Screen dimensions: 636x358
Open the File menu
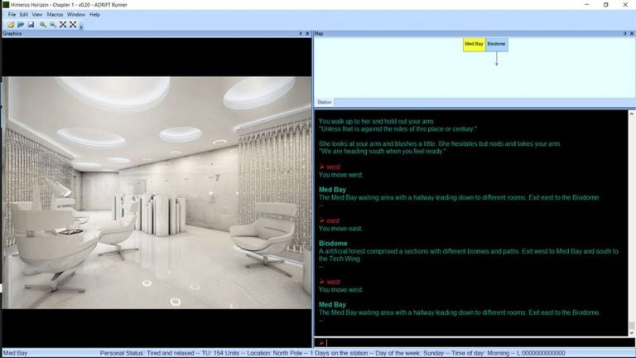coord(12,14)
